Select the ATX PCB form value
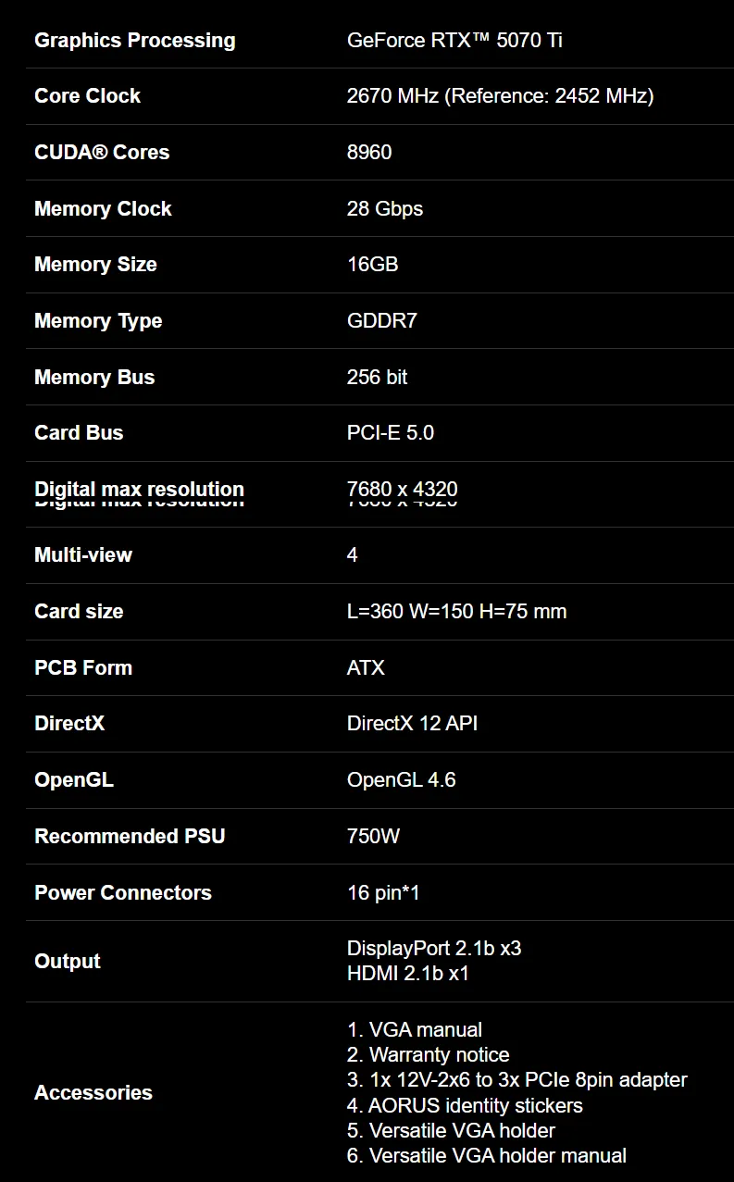Image resolution: width=734 pixels, height=1182 pixels. [366, 668]
